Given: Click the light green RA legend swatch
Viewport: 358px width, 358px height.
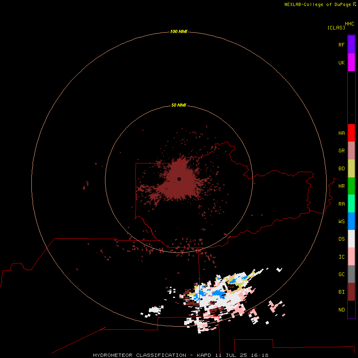Looking at the screenshot, I should point(351,204).
